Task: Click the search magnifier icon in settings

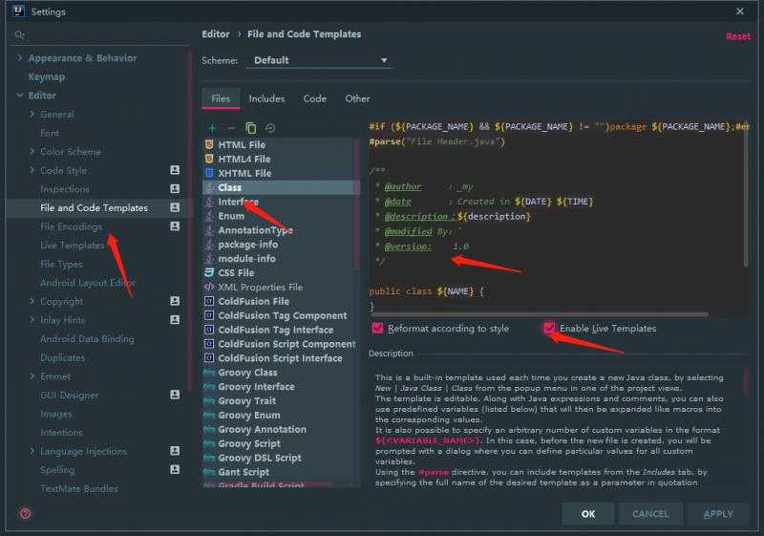Action: [19, 34]
